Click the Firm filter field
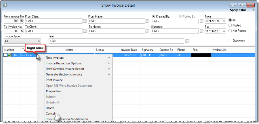 click(116, 41)
